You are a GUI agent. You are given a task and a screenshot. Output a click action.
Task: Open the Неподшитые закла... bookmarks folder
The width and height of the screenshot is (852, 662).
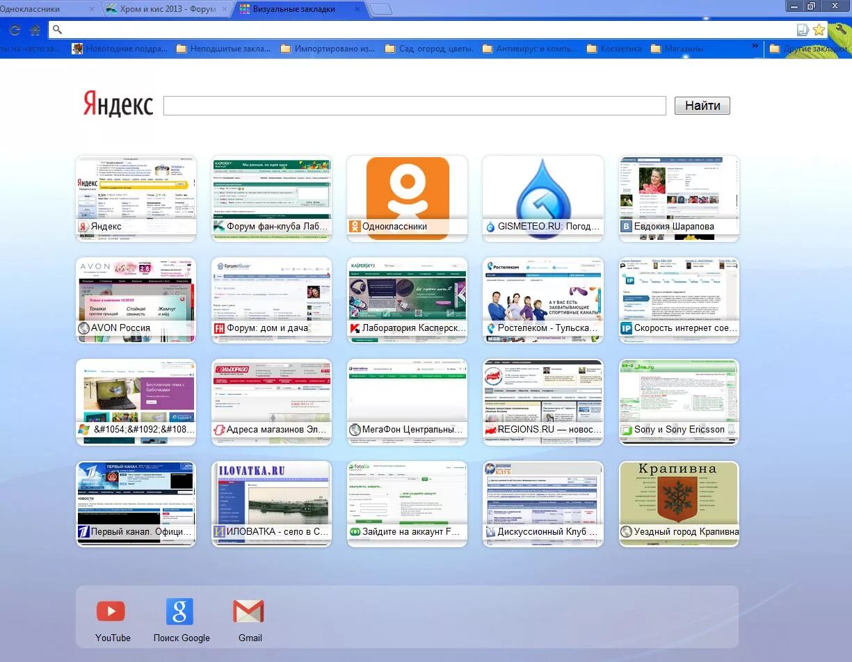click(223, 49)
